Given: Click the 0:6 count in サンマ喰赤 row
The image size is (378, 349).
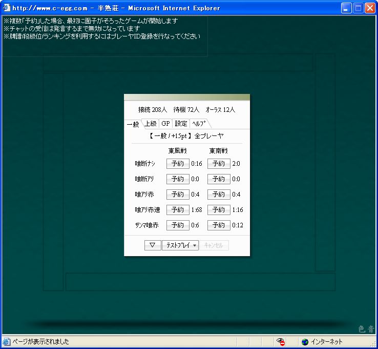Looking at the screenshot, I should (x=195, y=225).
